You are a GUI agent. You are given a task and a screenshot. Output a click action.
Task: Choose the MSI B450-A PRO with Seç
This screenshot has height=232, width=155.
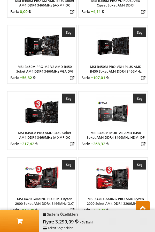(68, 99)
